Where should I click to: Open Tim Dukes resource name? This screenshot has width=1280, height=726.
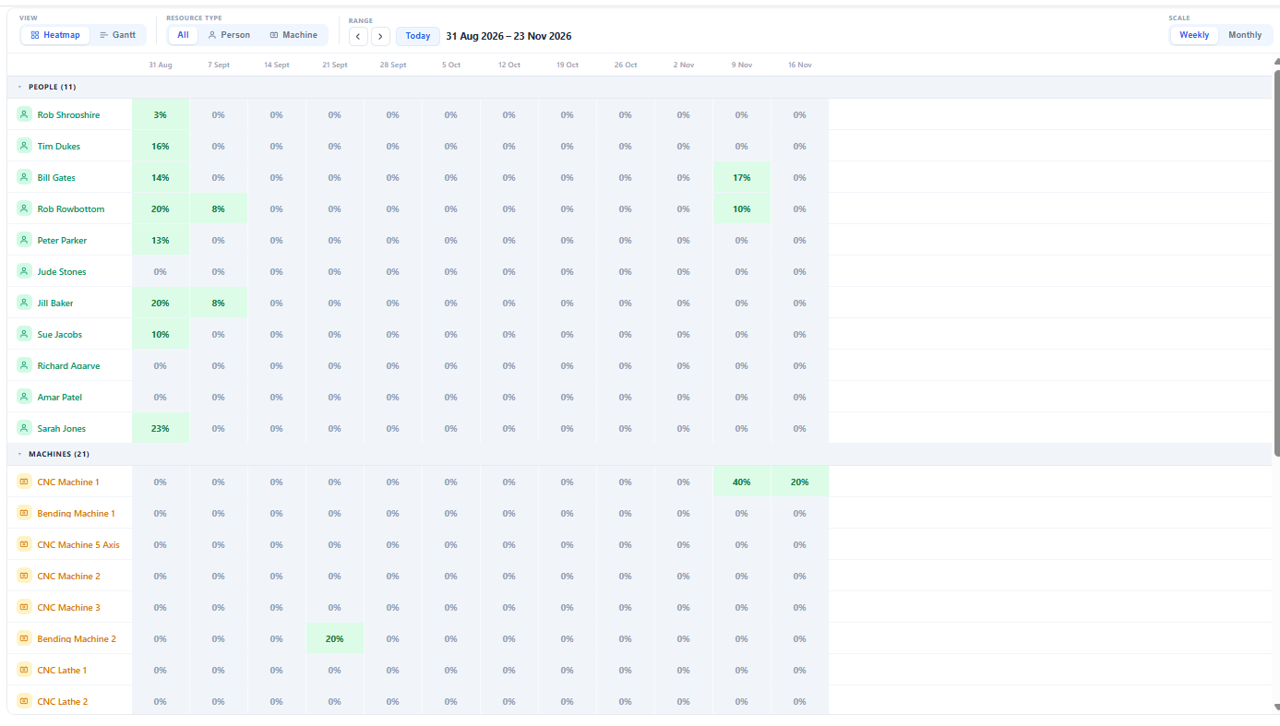[59, 146]
